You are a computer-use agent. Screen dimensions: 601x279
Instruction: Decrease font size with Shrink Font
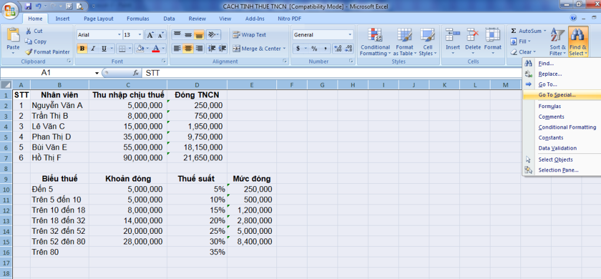[x=161, y=35]
